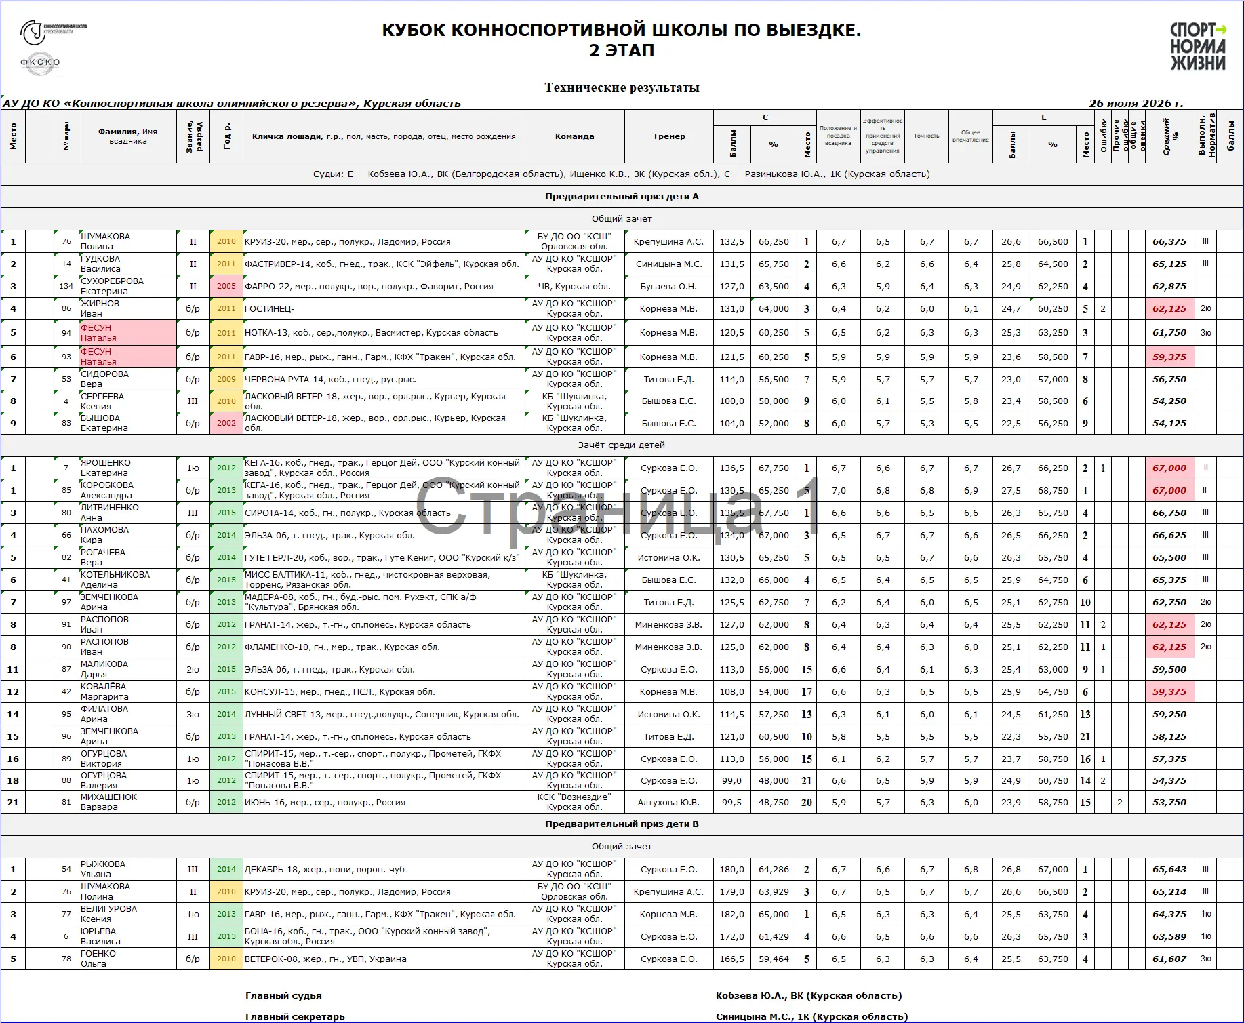Click the ФКСКО circular emblem
1244x1023 pixels.
tap(40, 62)
